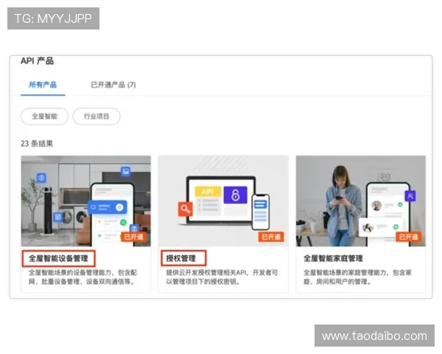This screenshot has width=442, height=354.
Task: Open the 已开通产品 (7) tab
Action: pos(113,85)
